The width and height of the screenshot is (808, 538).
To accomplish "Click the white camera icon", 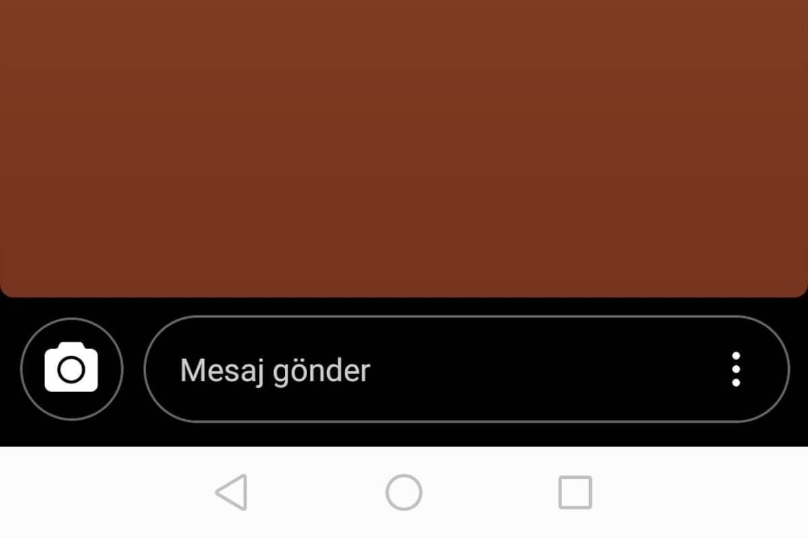I will tap(71, 367).
